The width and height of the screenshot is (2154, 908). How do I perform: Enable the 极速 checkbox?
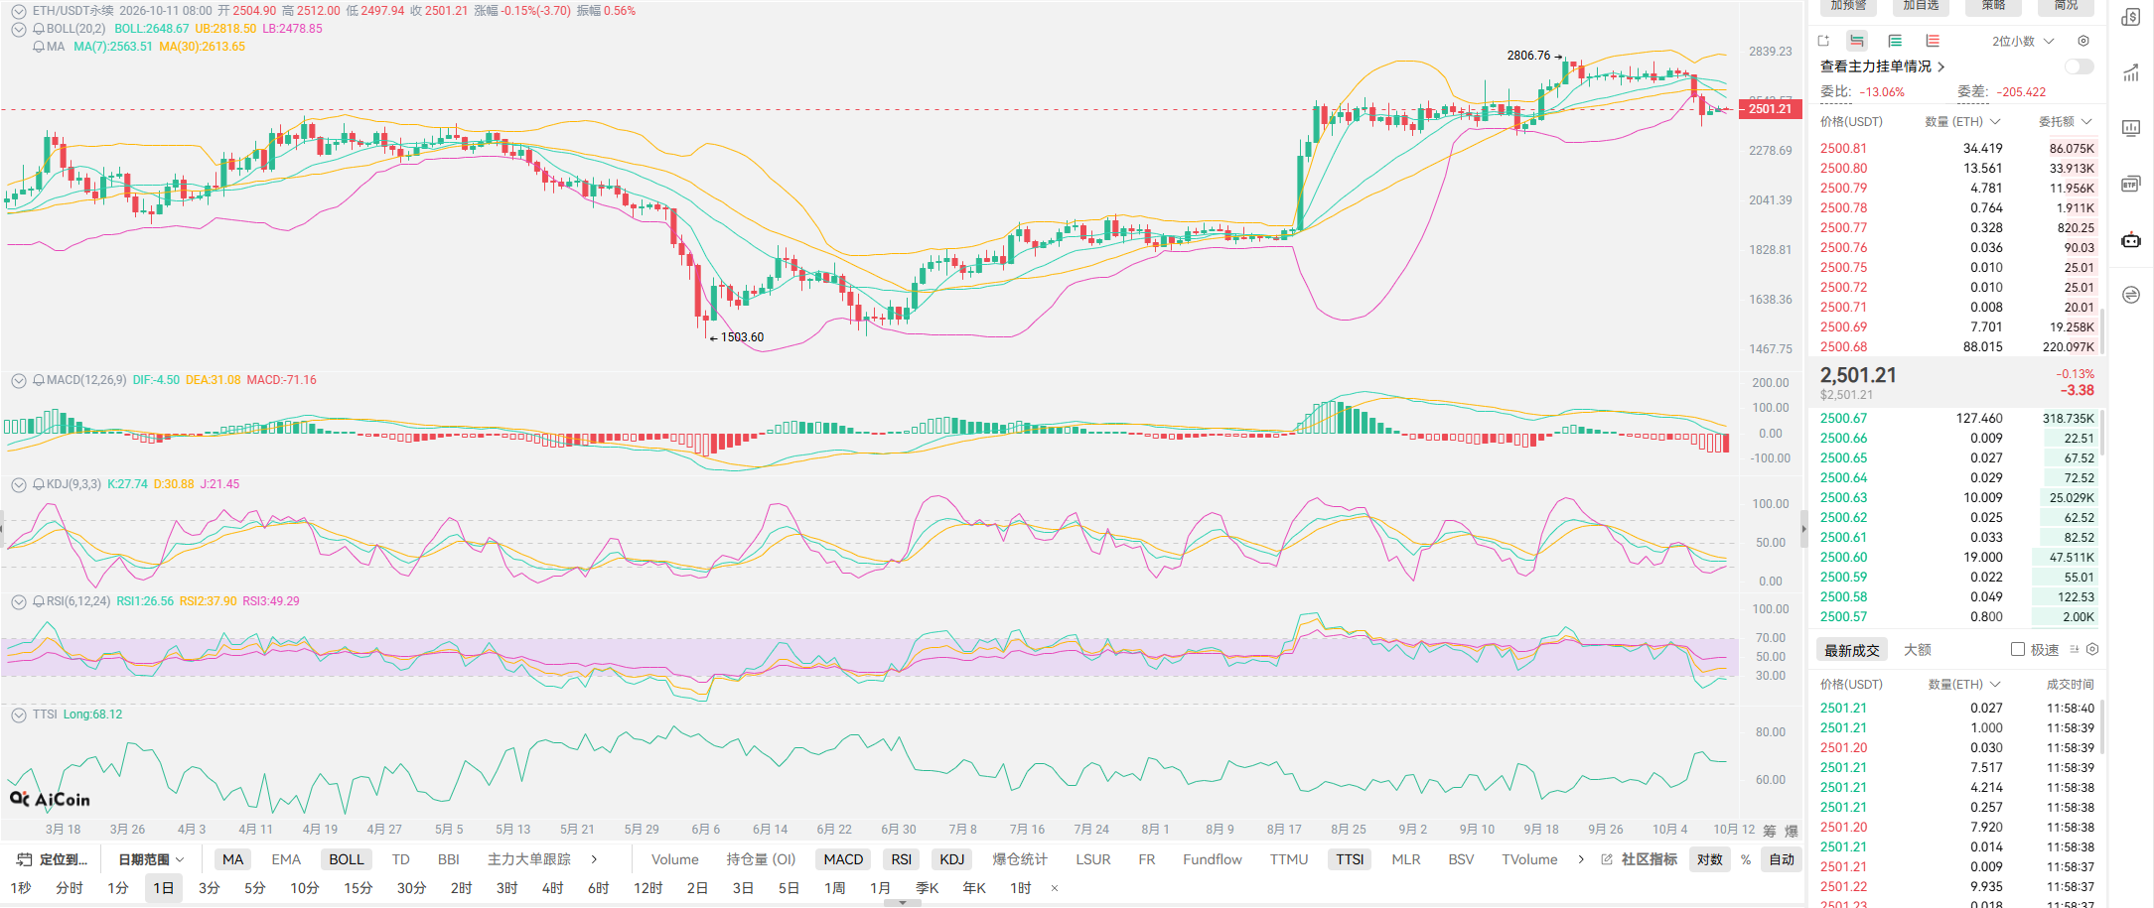(2018, 649)
